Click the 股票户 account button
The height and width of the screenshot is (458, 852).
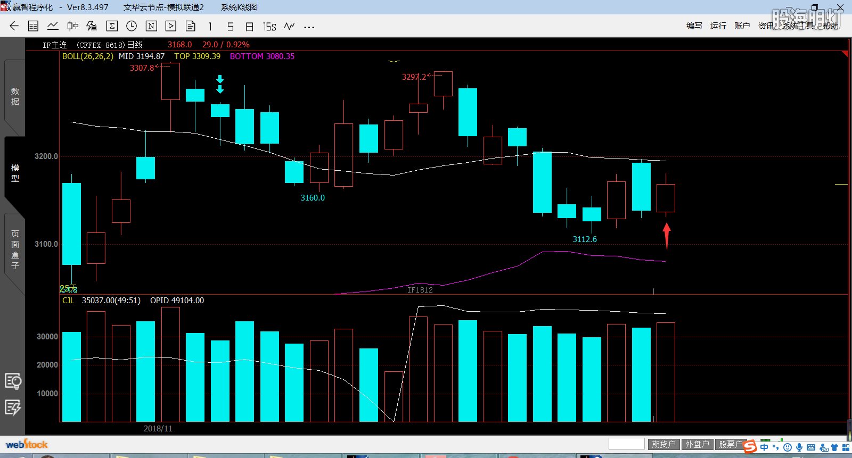pyautogui.click(x=730, y=444)
